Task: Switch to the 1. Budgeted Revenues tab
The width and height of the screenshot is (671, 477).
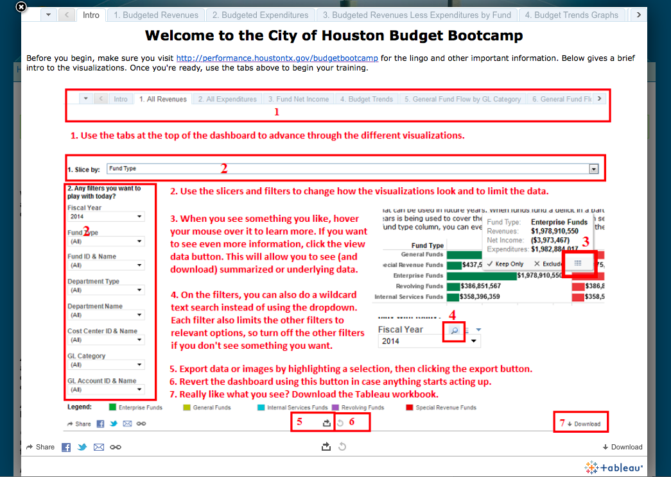Action: (156, 15)
